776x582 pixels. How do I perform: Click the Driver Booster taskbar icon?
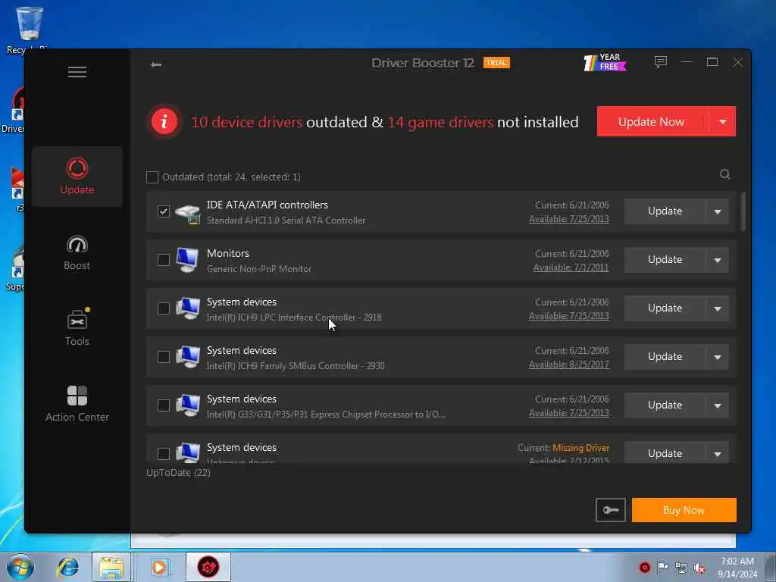point(208,567)
